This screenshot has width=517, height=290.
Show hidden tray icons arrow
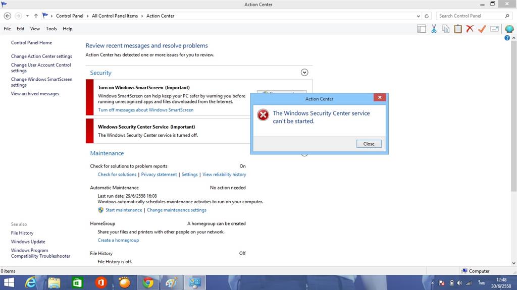433,283
